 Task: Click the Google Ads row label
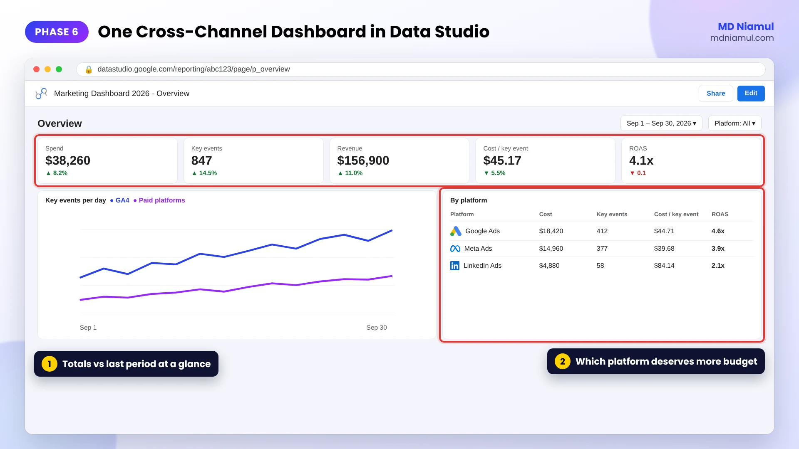[482, 231]
